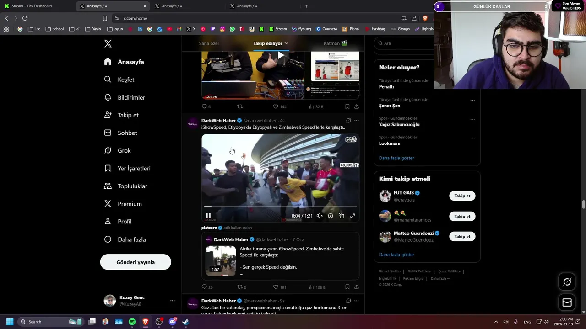Show hidden system tray icons chevron
This screenshot has height=329, width=586.
pyautogui.click(x=496, y=322)
